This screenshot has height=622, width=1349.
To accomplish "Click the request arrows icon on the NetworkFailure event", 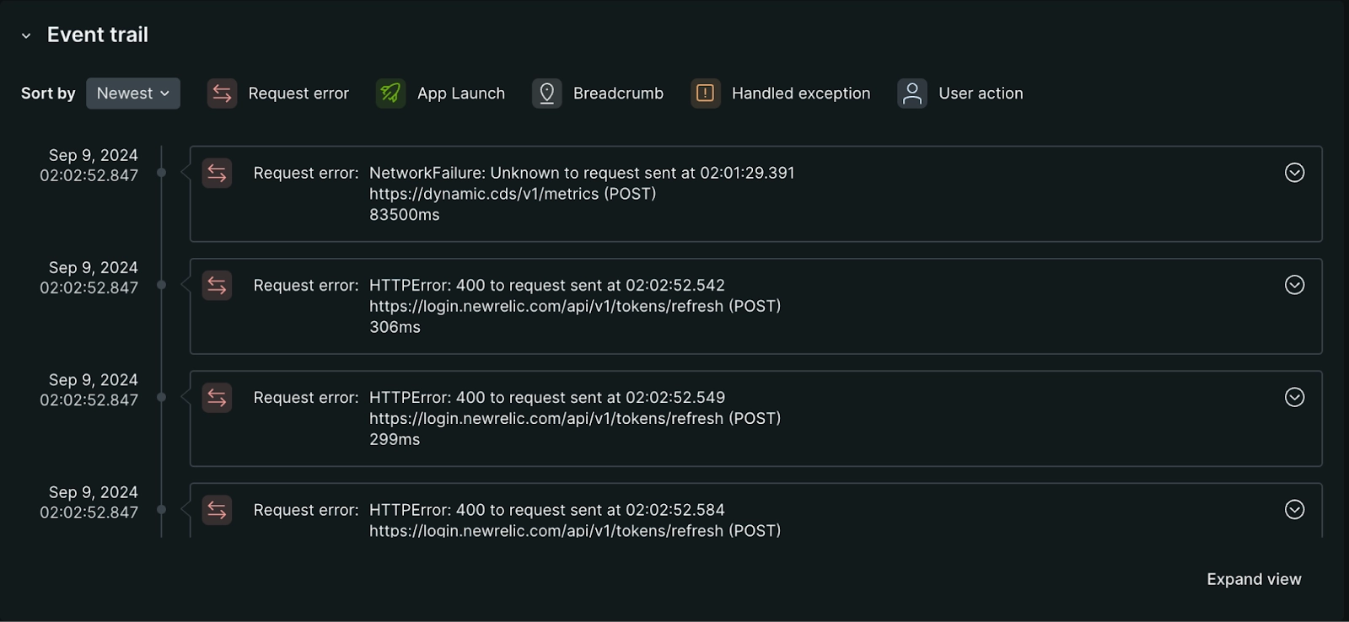I will 217,173.
